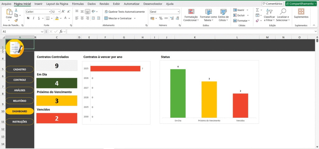
Task: Click the Cut scissors icon
Action: tap(16, 10)
